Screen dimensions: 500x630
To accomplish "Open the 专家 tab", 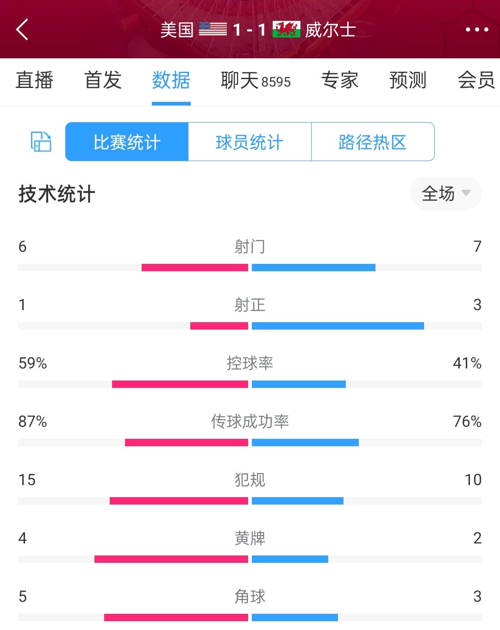I will (340, 81).
